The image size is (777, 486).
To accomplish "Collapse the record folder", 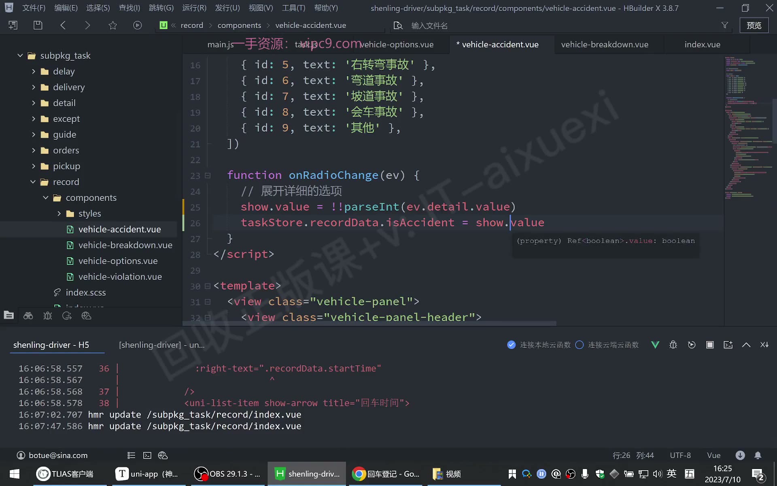I will (x=33, y=182).
